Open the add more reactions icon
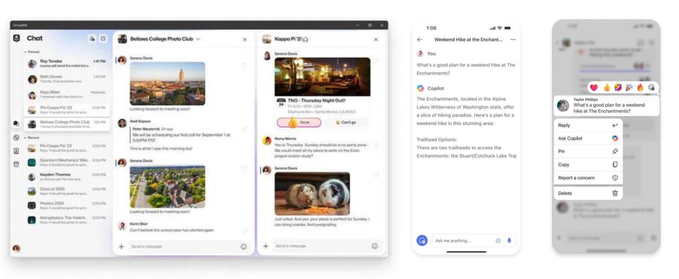 (652, 88)
